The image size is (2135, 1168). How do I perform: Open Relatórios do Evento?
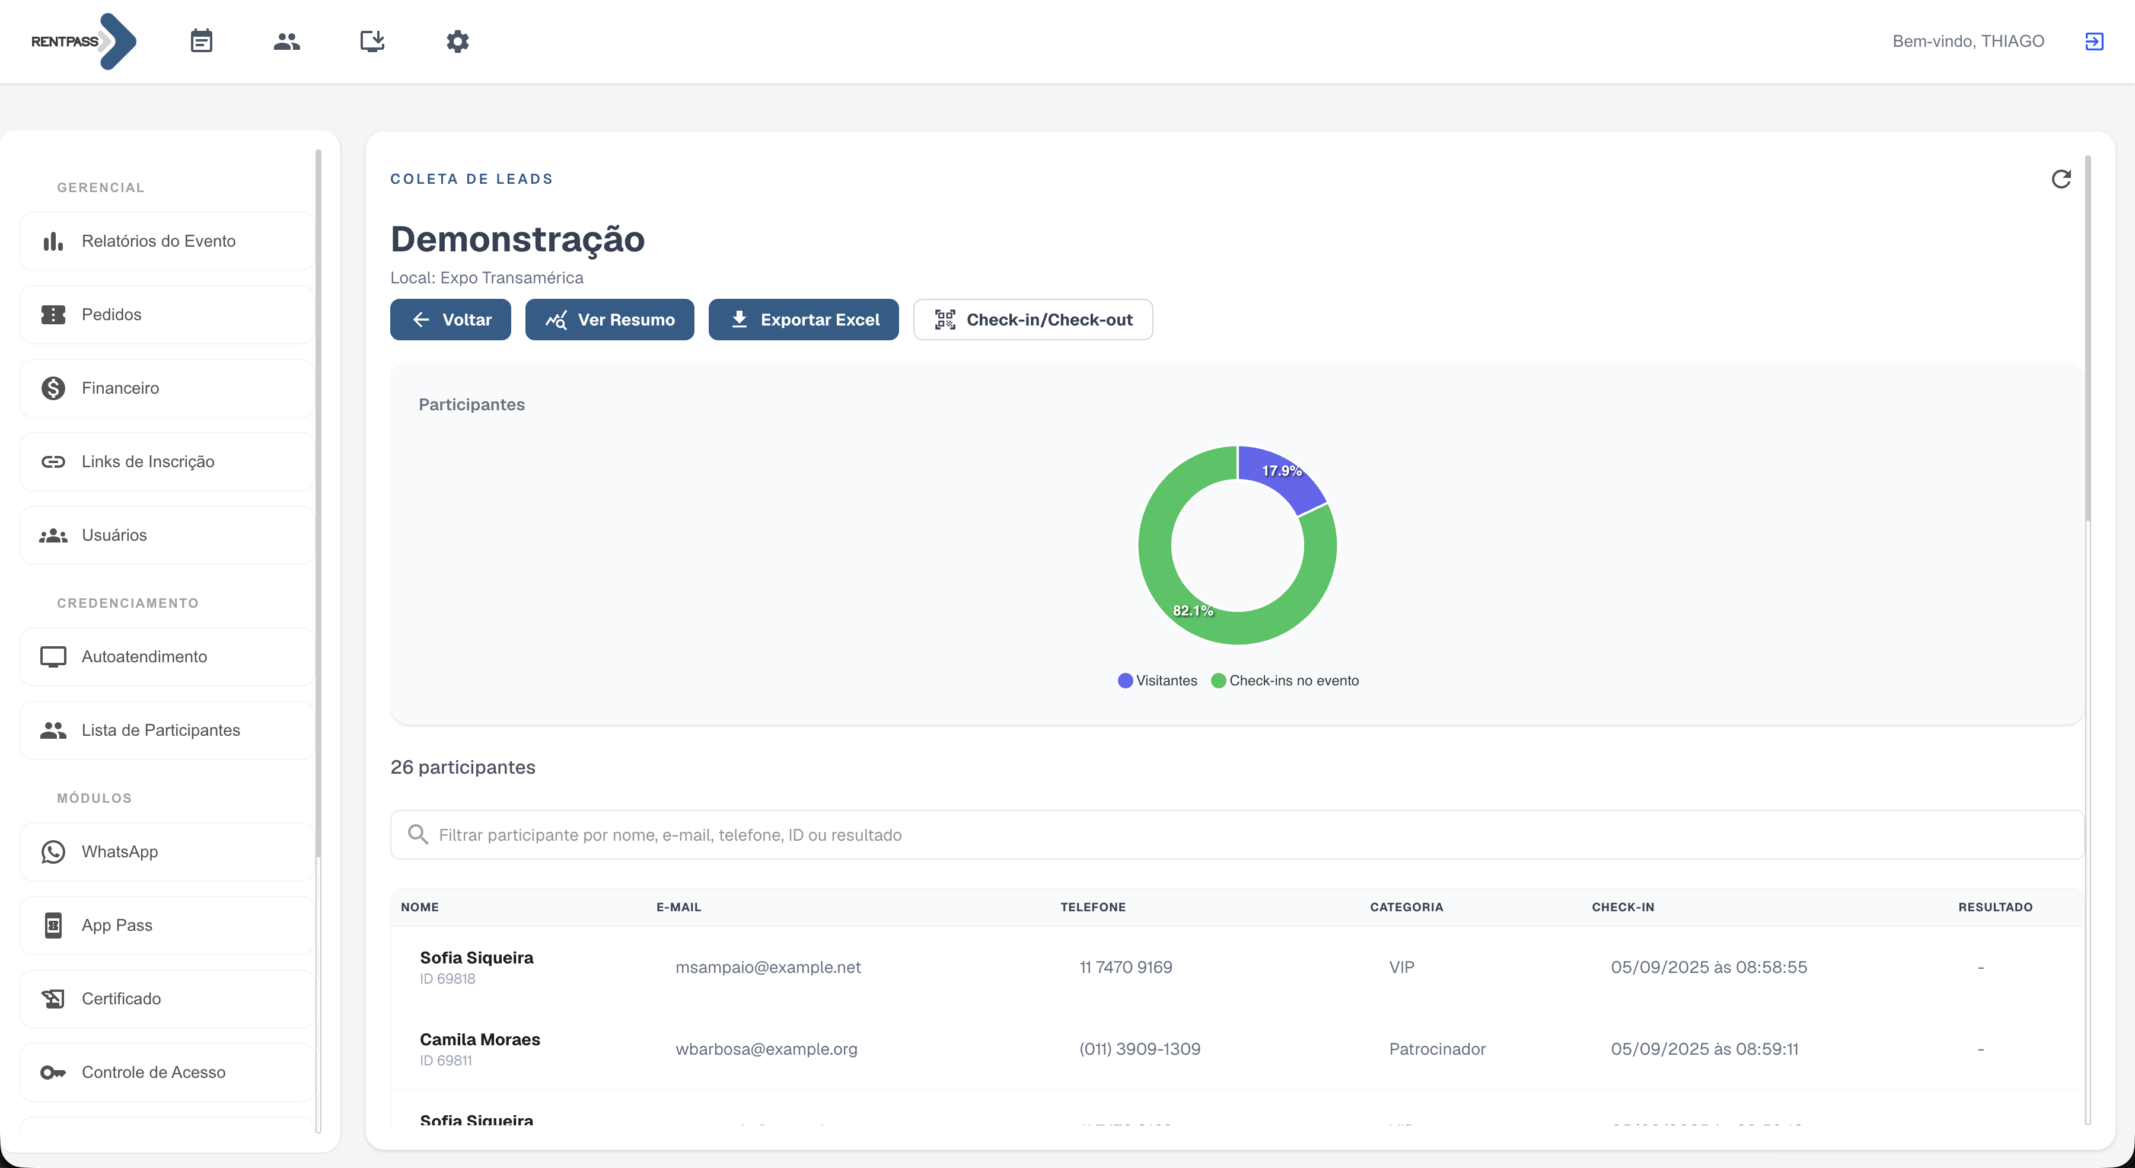click(x=167, y=241)
